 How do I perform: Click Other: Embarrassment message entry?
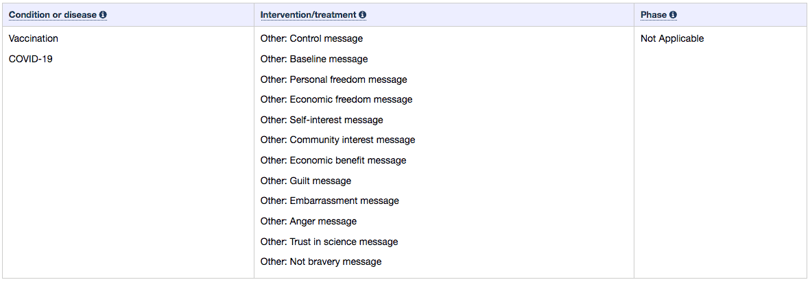pos(330,201)
